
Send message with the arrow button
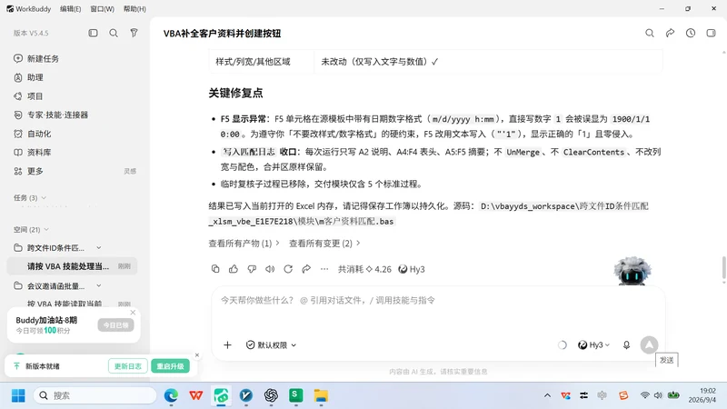click(x=649, y=345)
